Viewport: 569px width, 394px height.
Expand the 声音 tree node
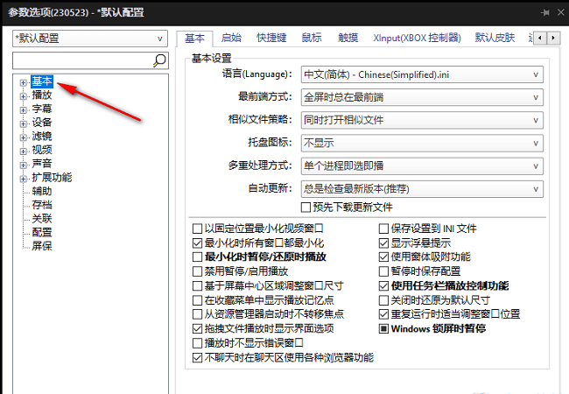24,165
